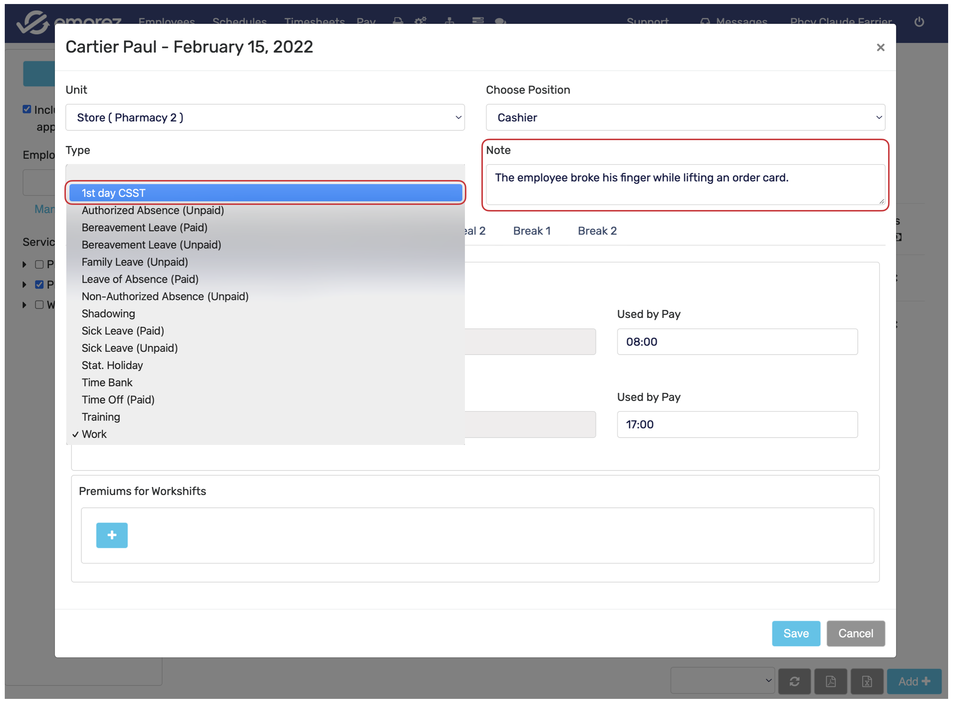Viewport: 954px width, 704px height.
Task: Click the Save button
Action: click(795, 633)
